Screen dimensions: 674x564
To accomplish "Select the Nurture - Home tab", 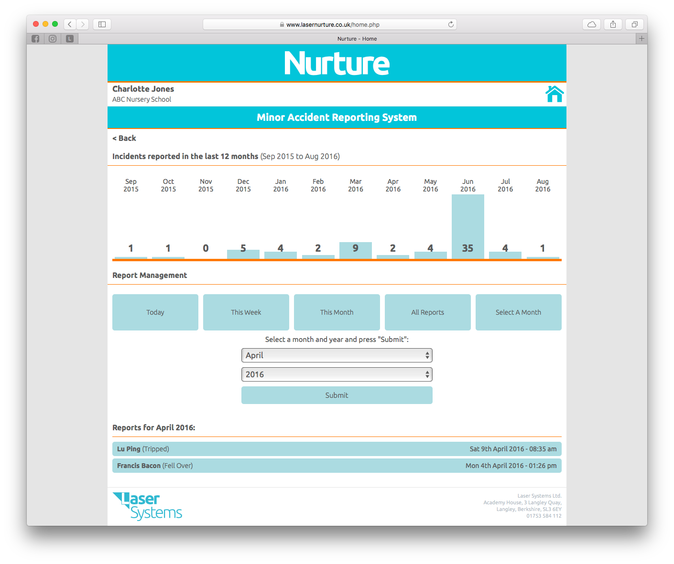I will 357,39.
